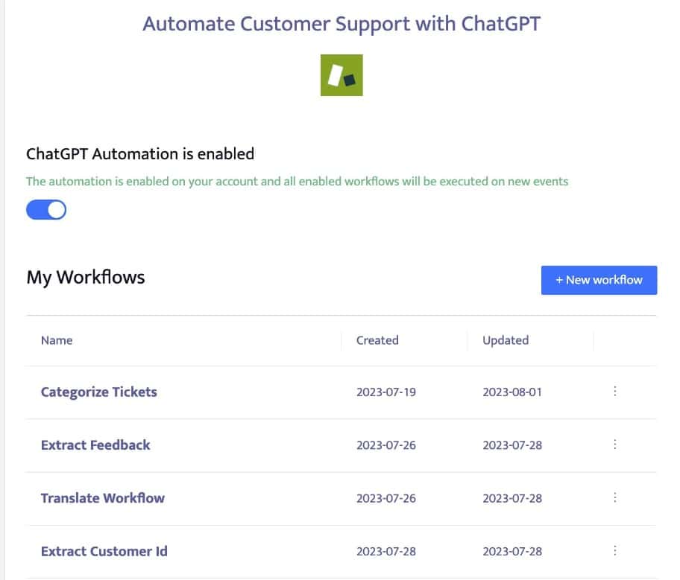
Task: Select Extract Feedback updated date 2023-07-28
Action: [x=512, y=445]
